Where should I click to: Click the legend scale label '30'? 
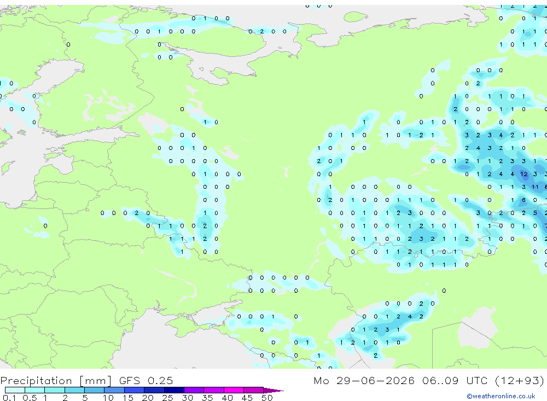[187, 398]
